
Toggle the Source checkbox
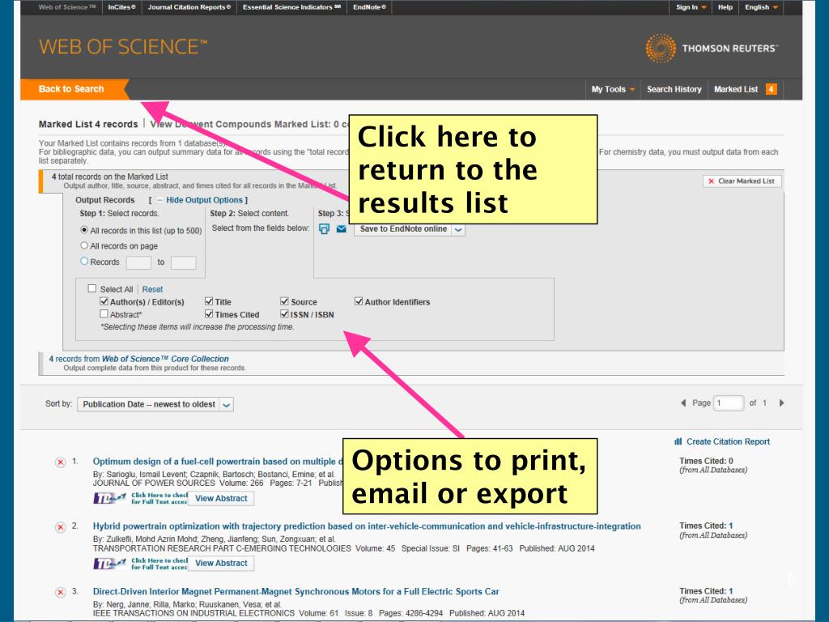pyautogui.click(x=284, y=301)
